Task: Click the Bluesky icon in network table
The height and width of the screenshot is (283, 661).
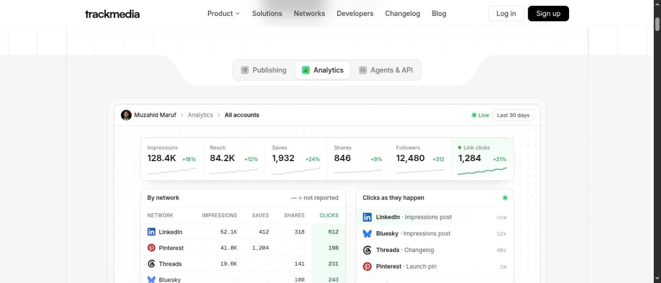Action: 151,279
